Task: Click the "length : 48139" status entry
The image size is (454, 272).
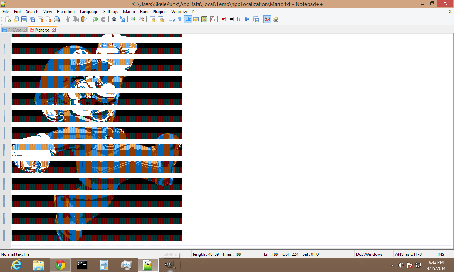Action: (206, 254)
